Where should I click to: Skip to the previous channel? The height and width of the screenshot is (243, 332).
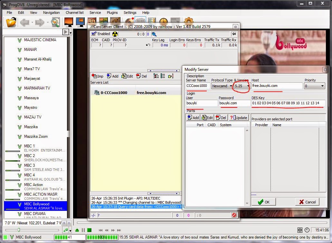(100, 230)
